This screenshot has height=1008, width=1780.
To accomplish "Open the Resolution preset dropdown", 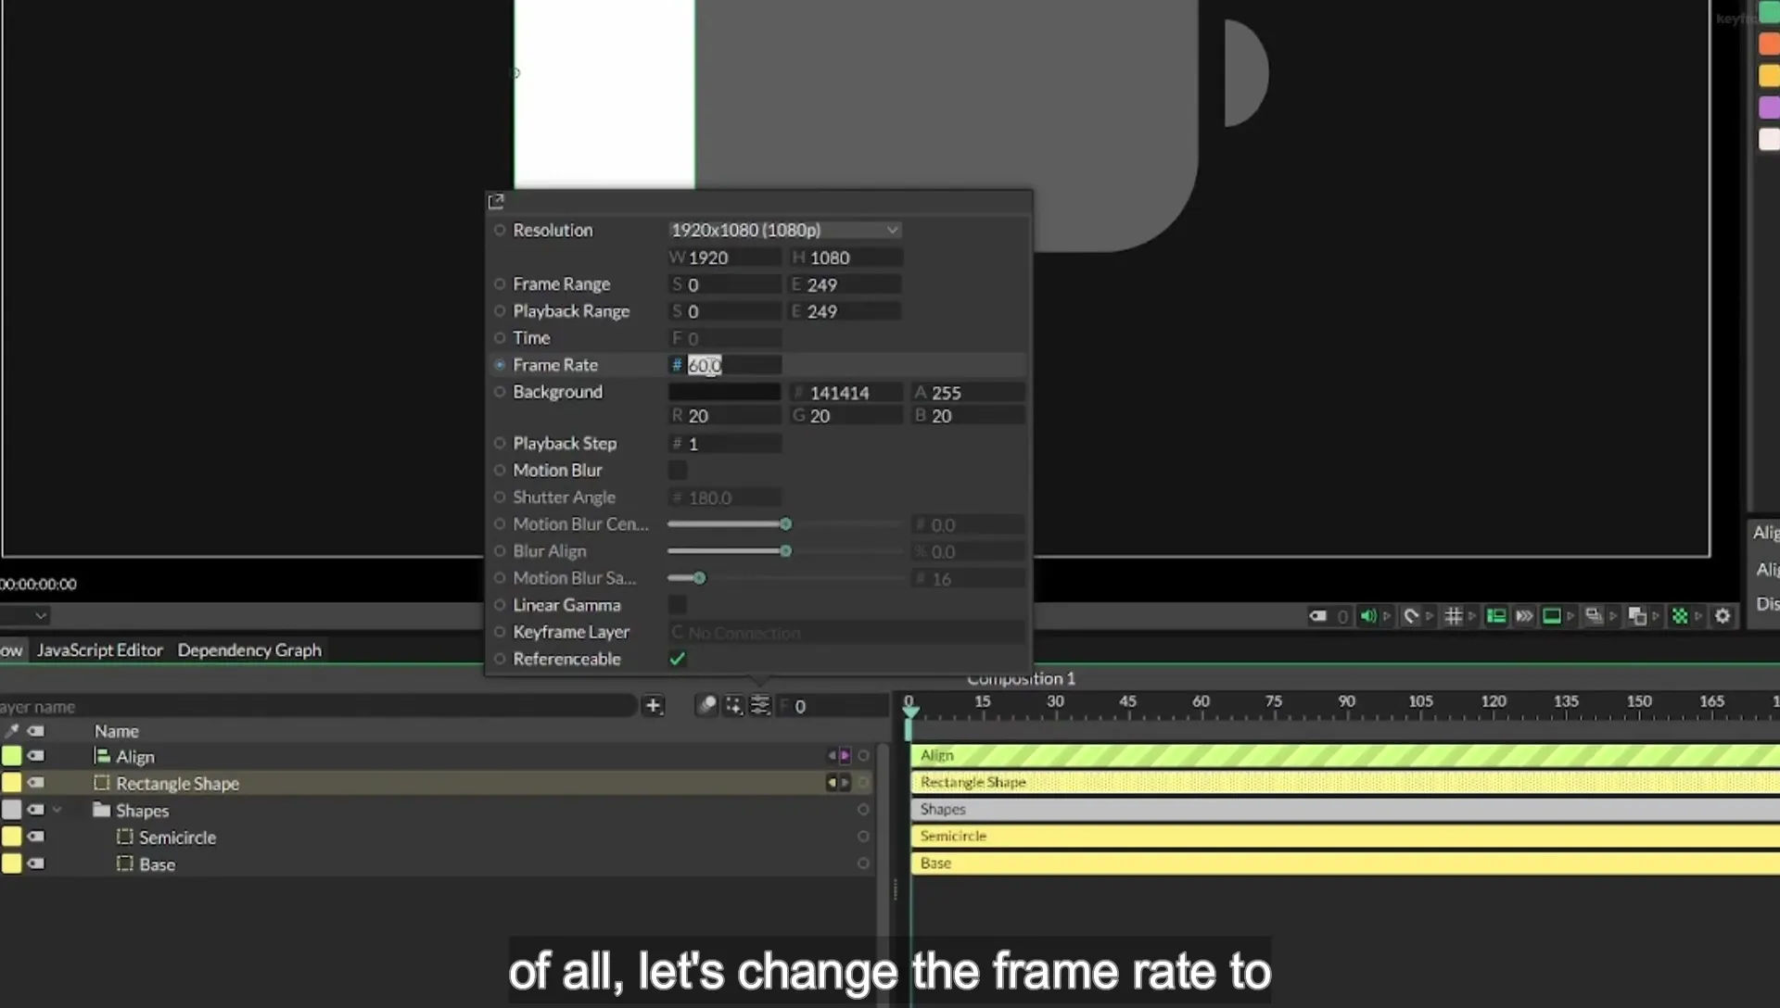I will tap(784, 230).
